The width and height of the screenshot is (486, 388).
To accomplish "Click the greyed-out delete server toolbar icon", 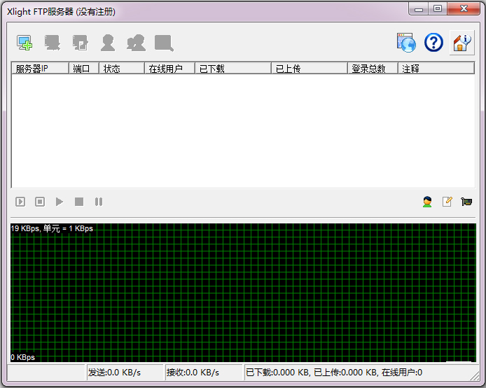I will tap(52, 43).
